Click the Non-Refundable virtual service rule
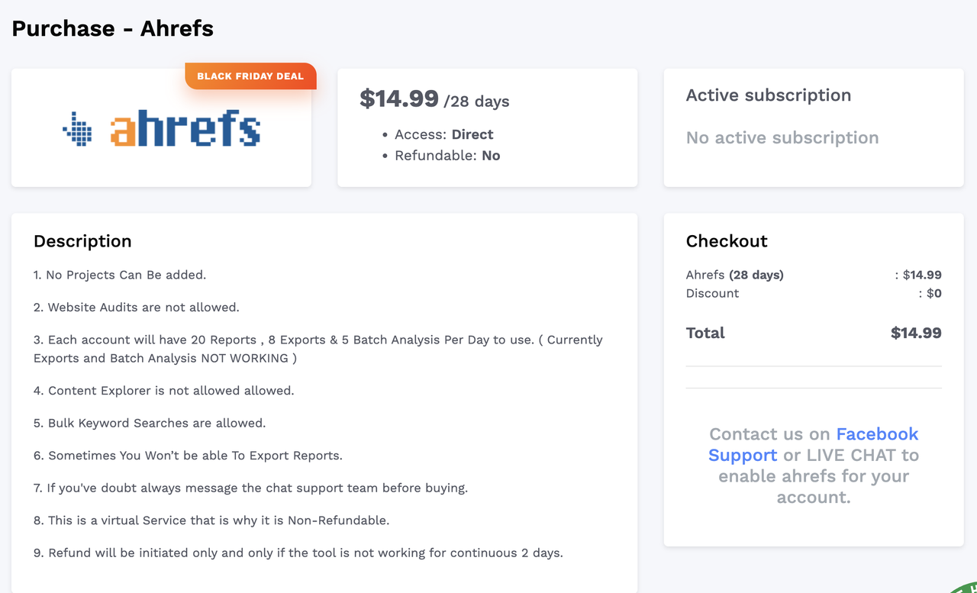Image resolution: width=977 pixels, height=593 pixels. (211, 520)
